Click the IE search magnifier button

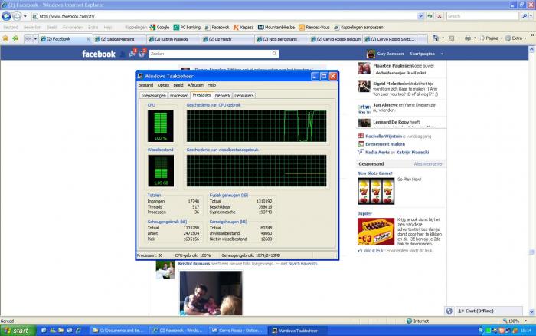coord(525,16)
